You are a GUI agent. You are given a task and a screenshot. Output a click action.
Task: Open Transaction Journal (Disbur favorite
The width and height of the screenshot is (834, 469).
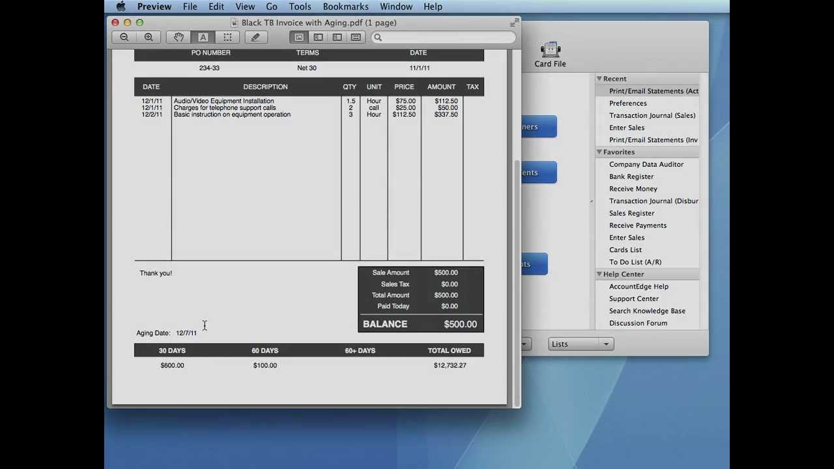654,201
